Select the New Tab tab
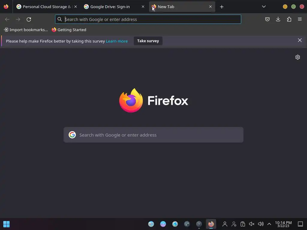 coord(182,7)
